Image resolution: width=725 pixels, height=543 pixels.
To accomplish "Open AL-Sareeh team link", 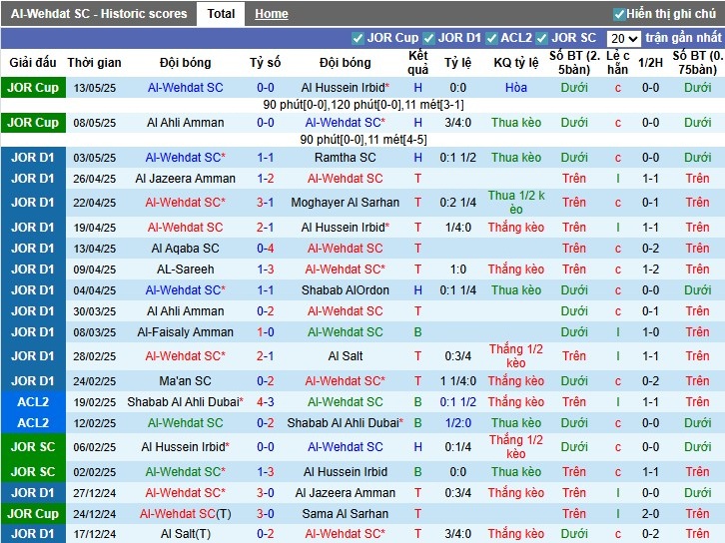I will click(x=186, y=270).
